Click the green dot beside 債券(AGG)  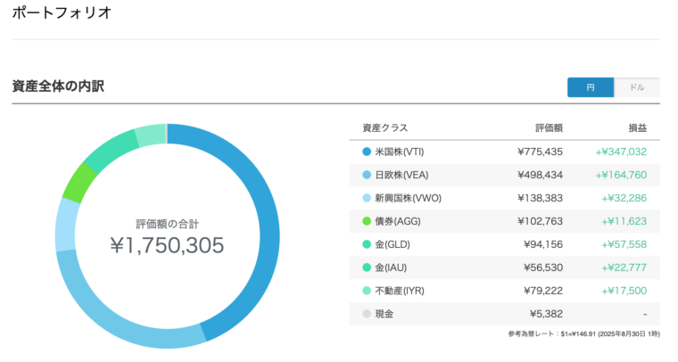pos(367,221)
